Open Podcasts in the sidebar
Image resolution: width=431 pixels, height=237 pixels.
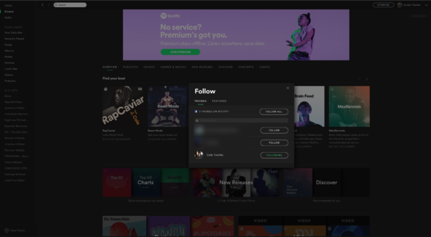10,81
